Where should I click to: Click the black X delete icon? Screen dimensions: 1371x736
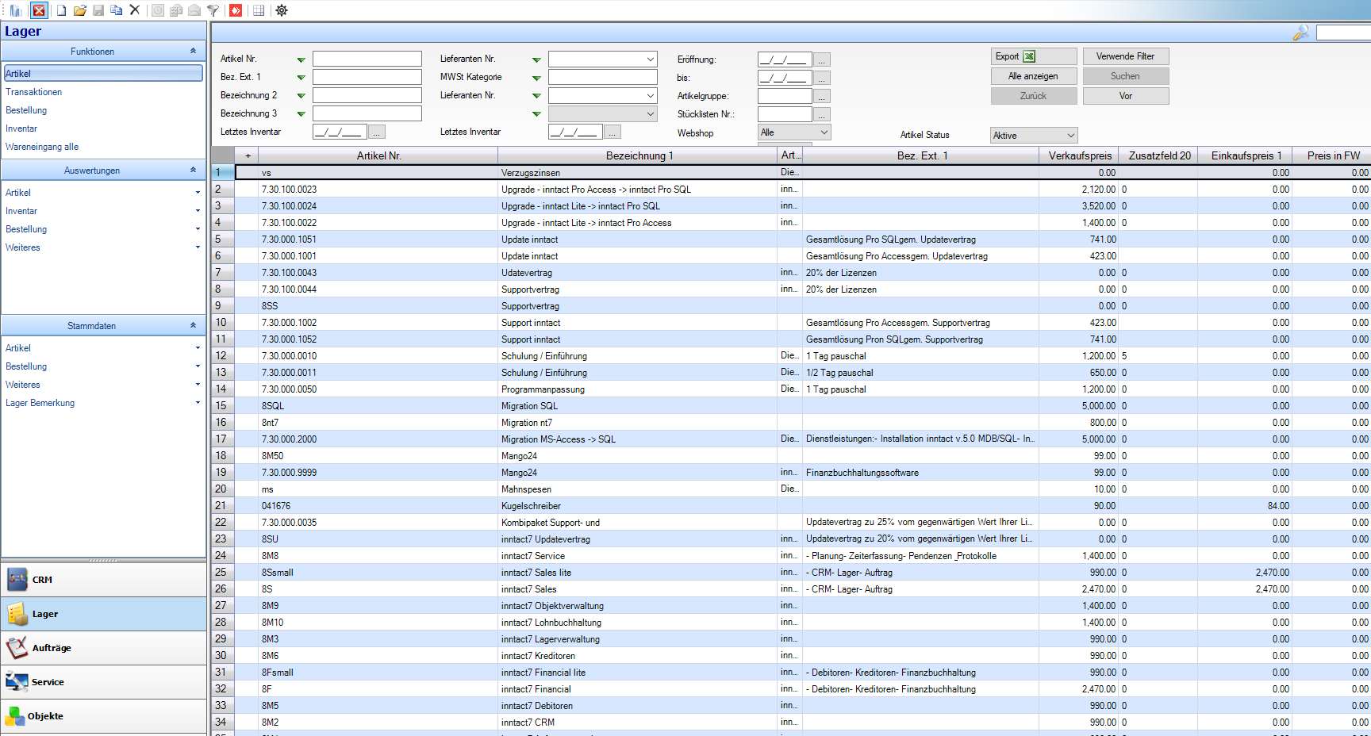135,10
